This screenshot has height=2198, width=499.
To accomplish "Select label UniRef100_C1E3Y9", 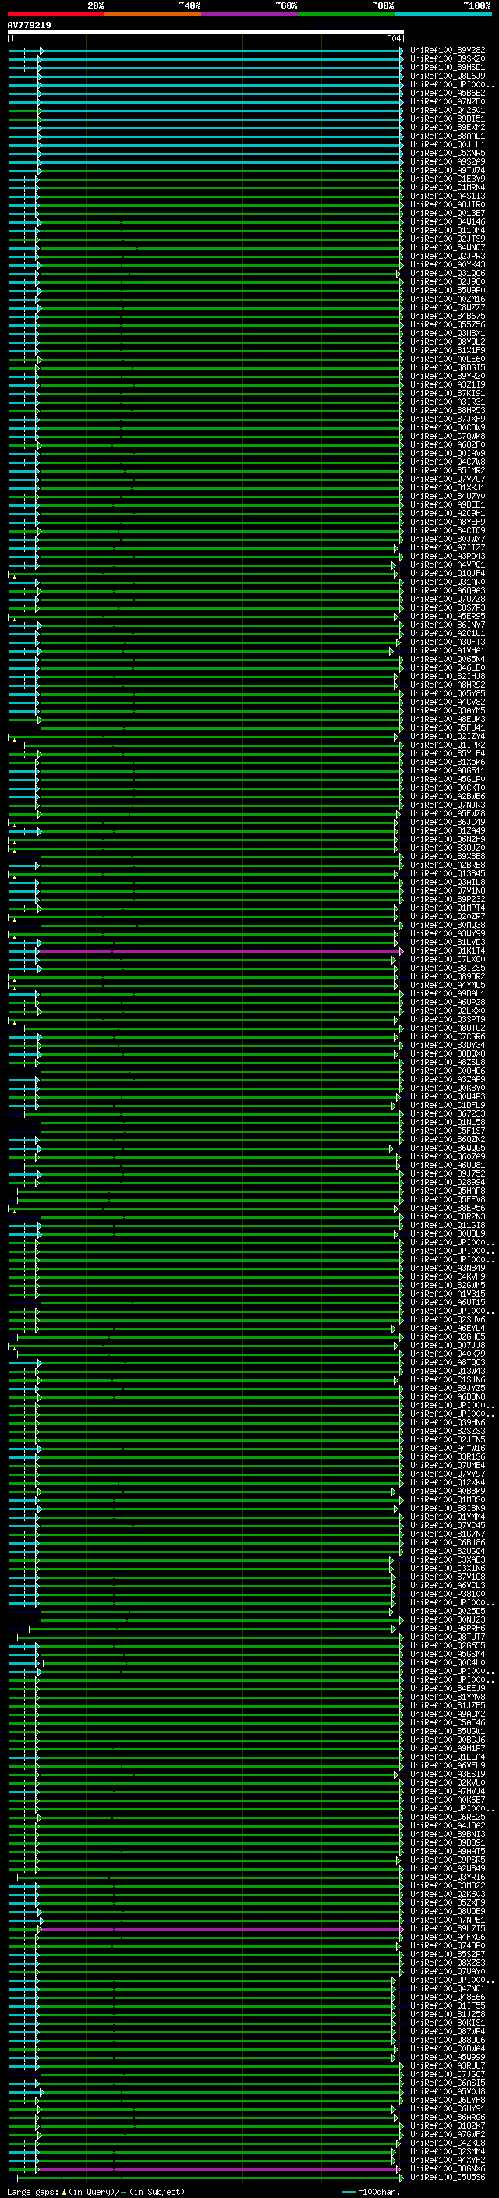I will click(448, 179).
